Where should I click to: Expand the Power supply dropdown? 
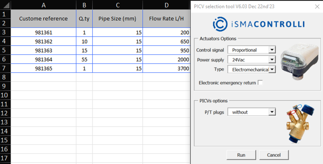point(272,60)
